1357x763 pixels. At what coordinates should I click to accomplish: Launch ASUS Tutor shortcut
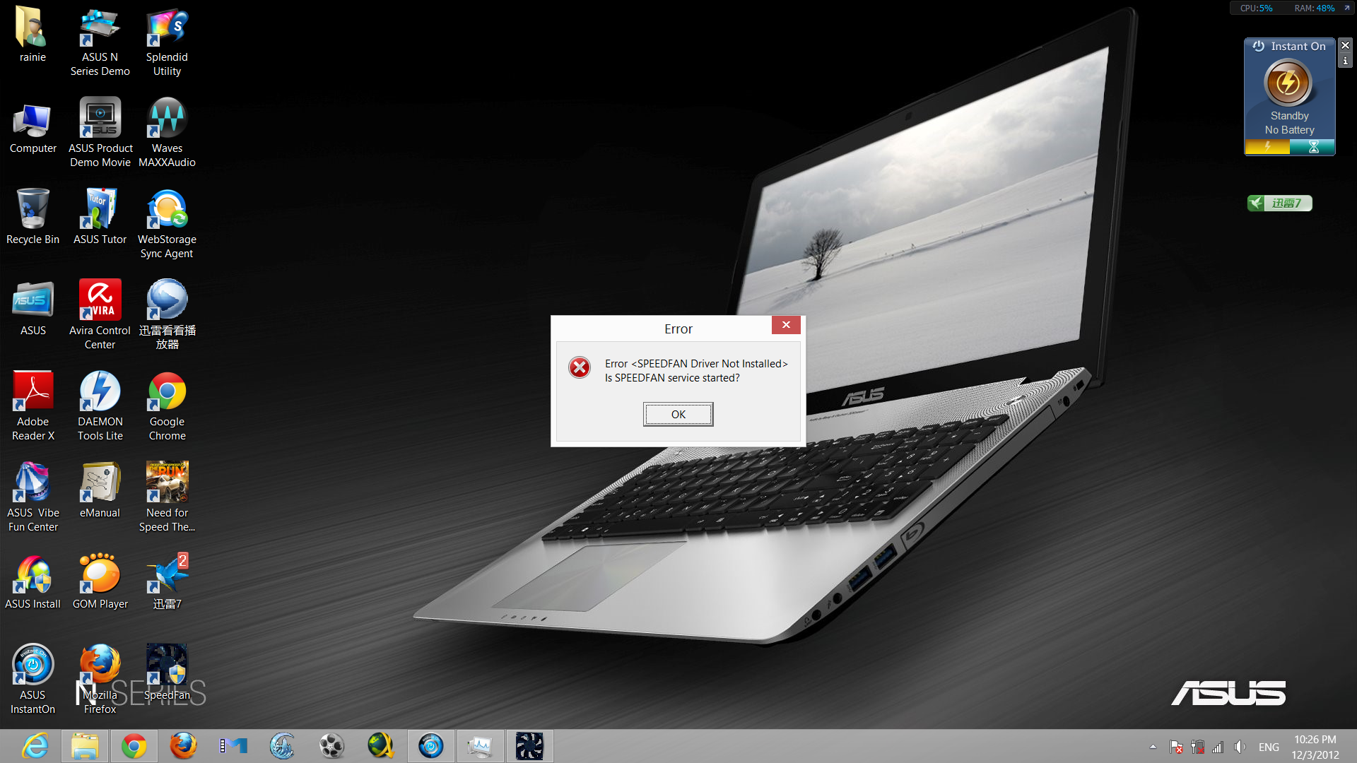pos(100,217)
